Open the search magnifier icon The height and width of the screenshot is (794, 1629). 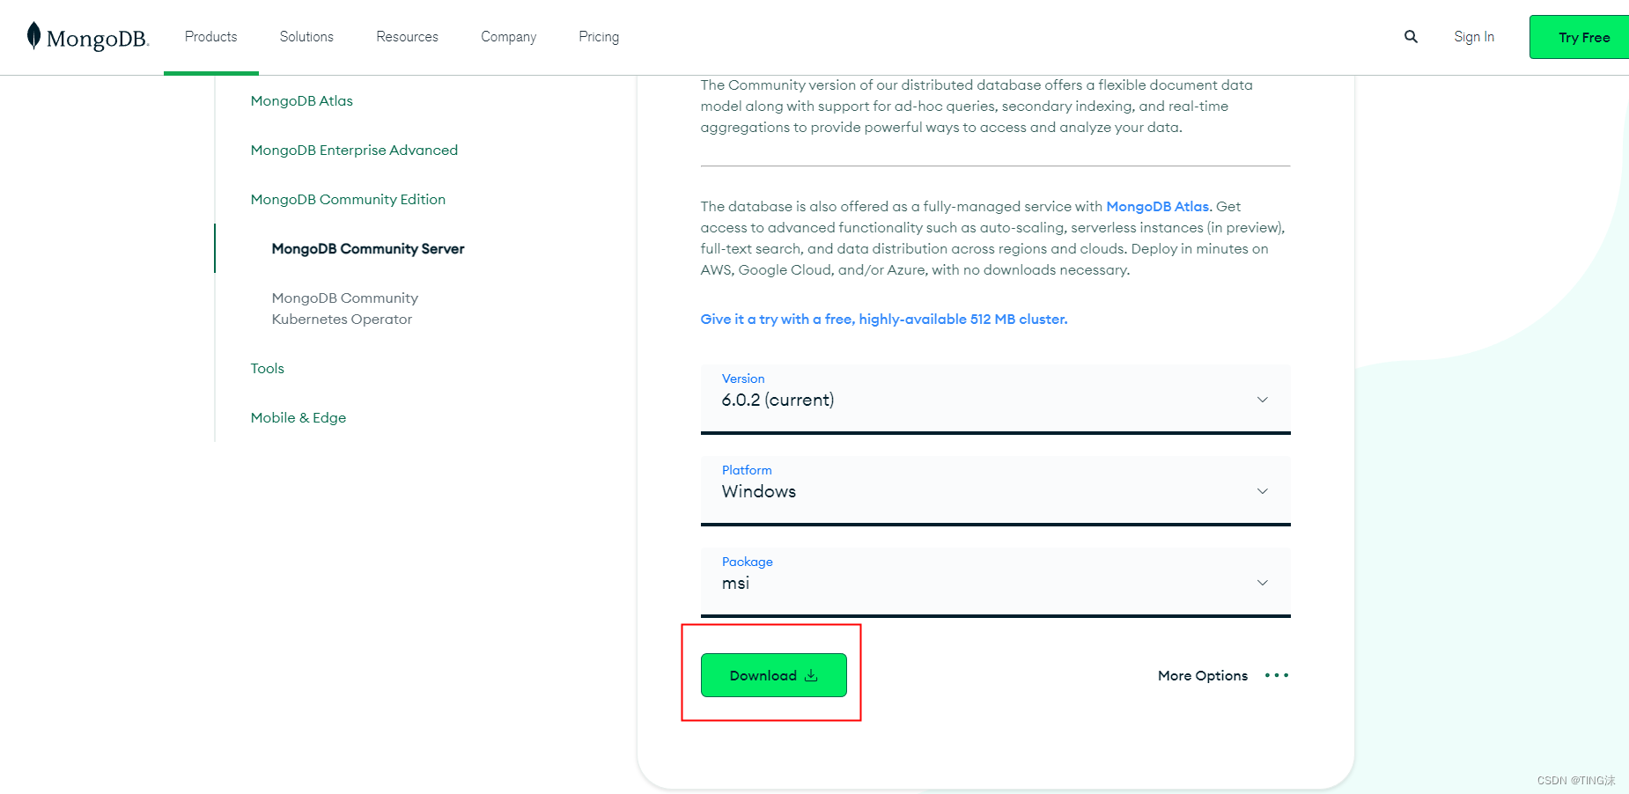(x=1411, y=37)
